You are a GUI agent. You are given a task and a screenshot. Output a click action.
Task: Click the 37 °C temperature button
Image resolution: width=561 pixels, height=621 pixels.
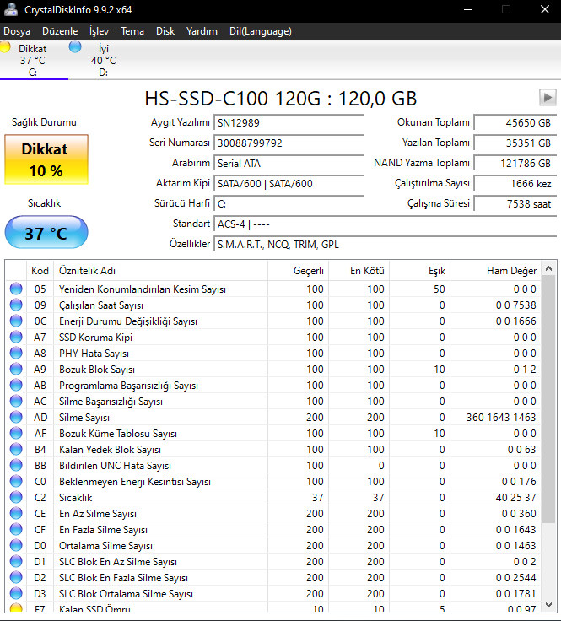click(46, 233)
